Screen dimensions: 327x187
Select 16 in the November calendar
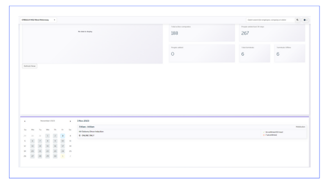[55, 146]
